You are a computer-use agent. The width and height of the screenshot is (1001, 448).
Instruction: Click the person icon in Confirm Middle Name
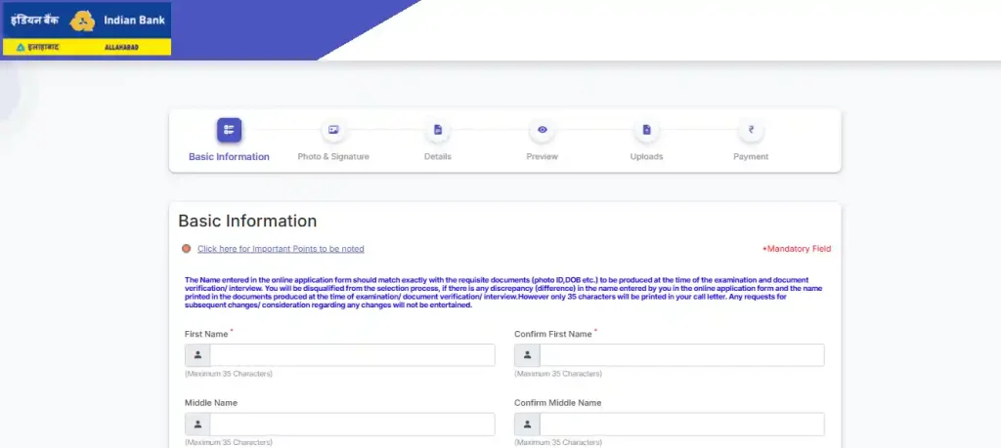point(527,425)
